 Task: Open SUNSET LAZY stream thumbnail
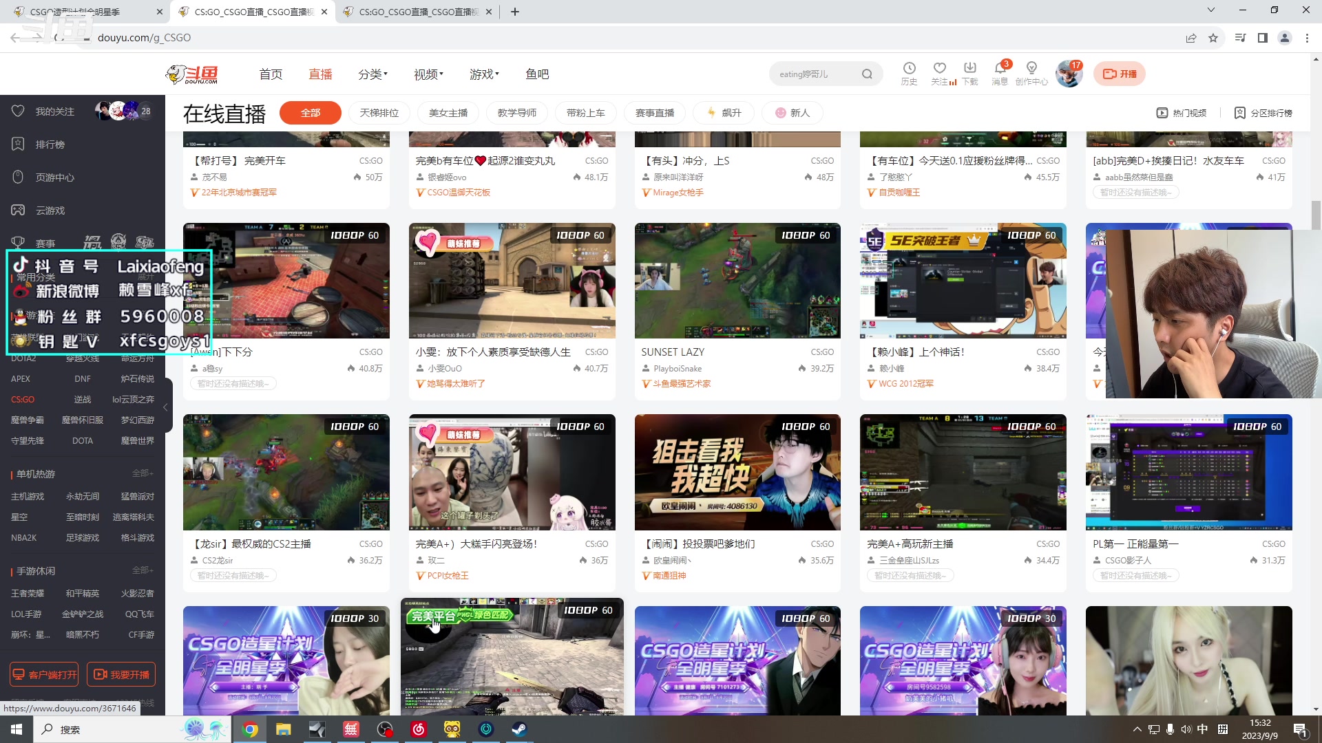[737, 281]
